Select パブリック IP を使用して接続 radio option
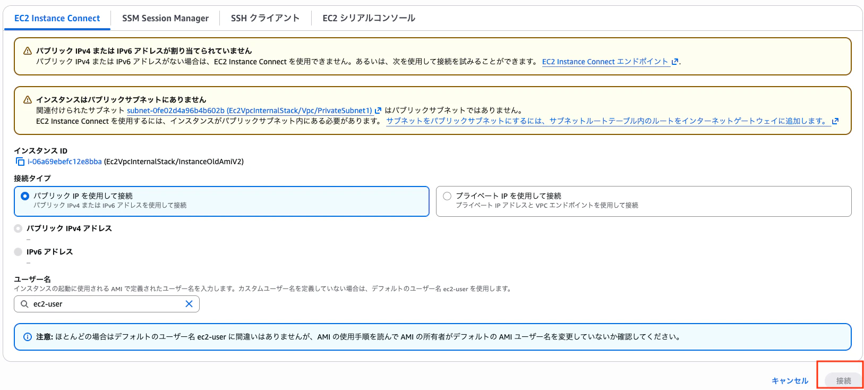The image size is (864, 390). pos(25,196)
